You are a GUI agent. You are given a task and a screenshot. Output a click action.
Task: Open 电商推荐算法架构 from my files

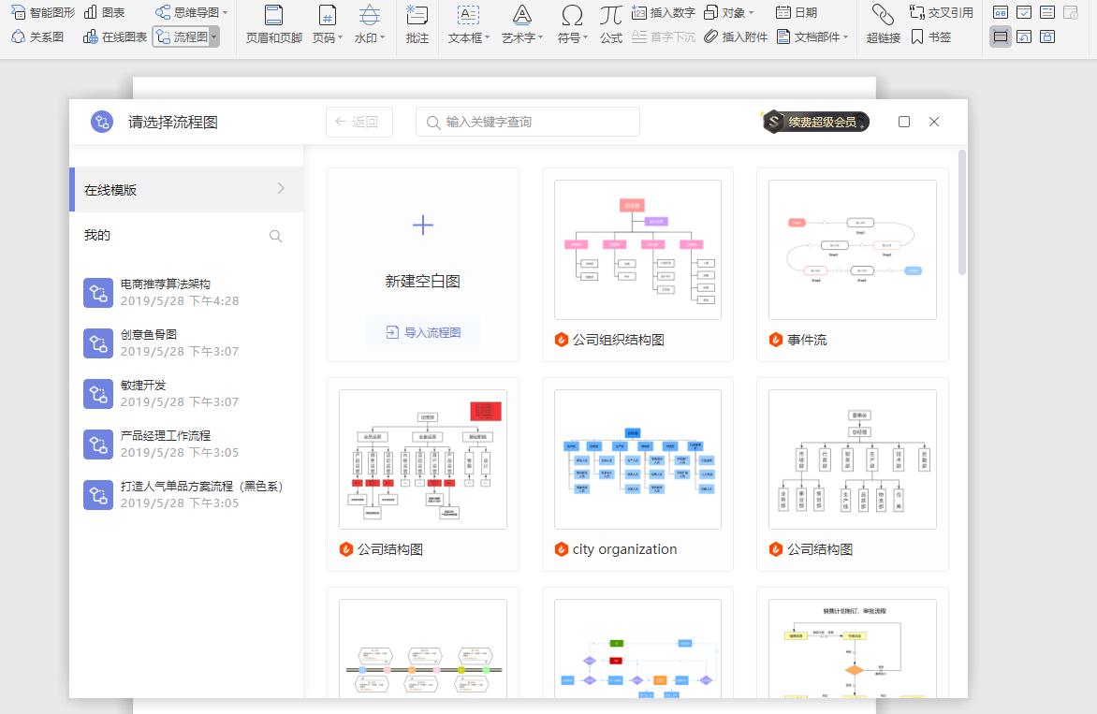(184, 292)
